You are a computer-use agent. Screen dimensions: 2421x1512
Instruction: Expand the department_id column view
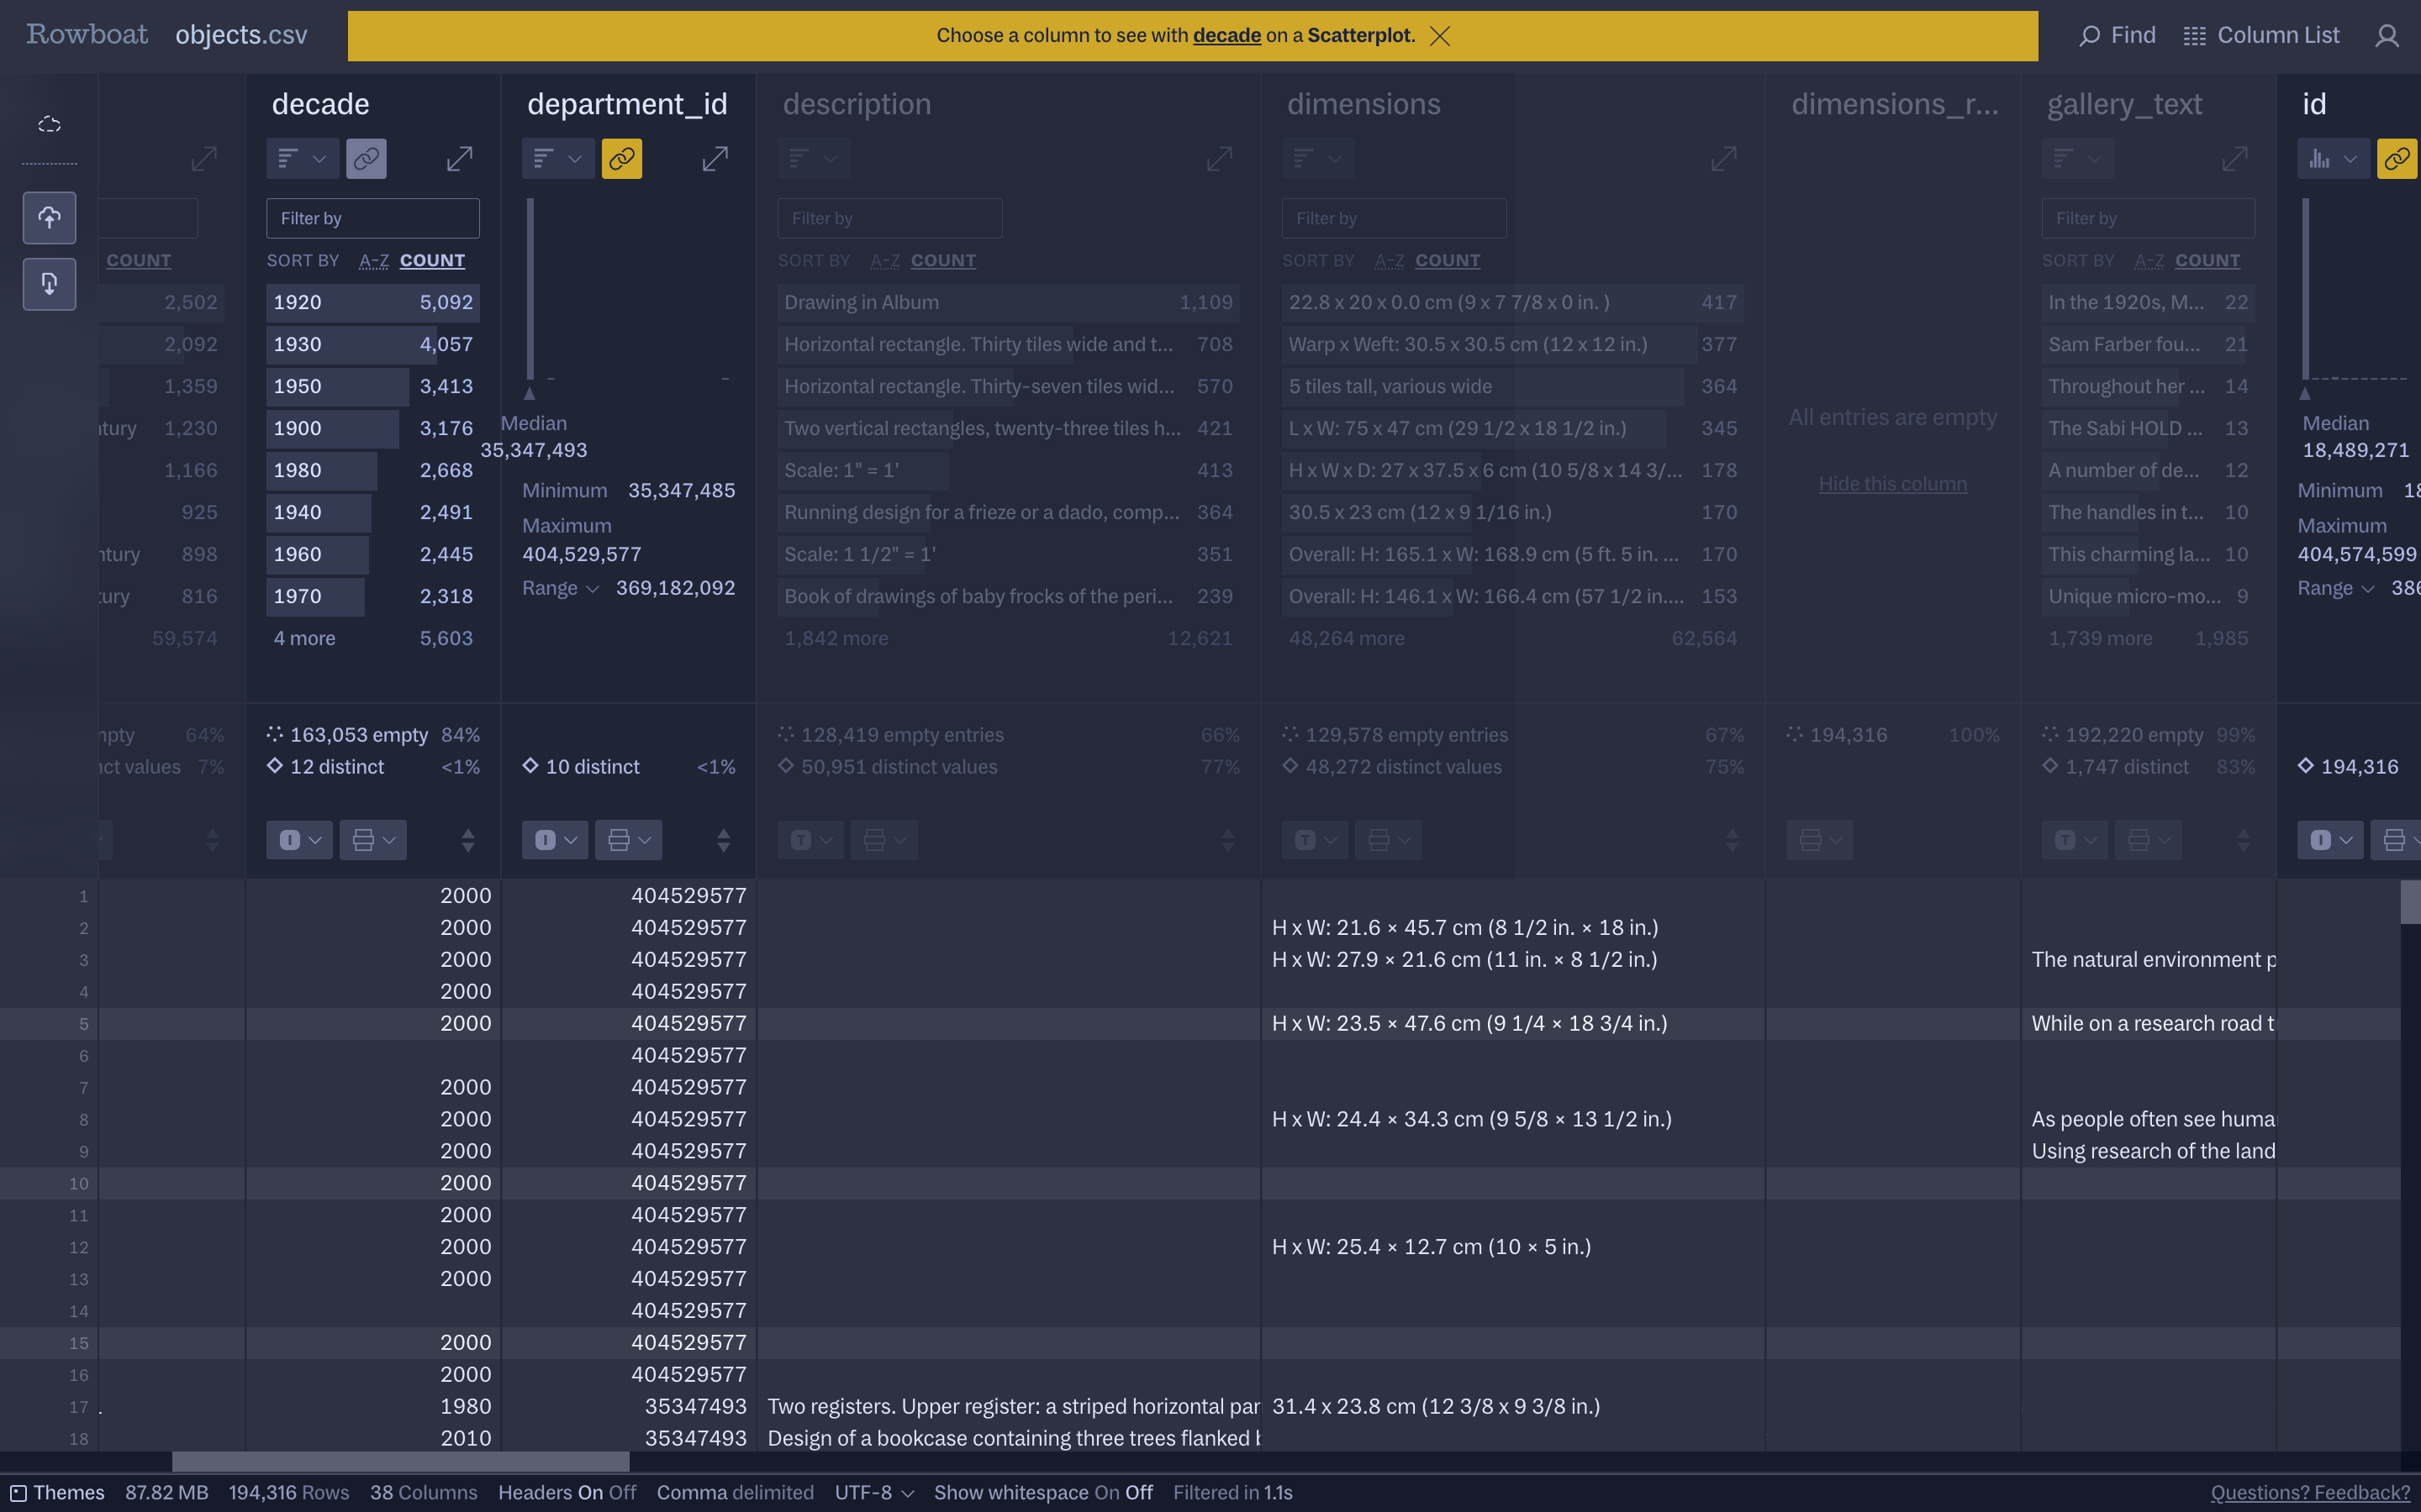click(715, 159)
